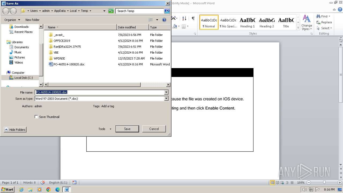Click the Cancel button
The image size is (343, 193).
coord(154,129)
